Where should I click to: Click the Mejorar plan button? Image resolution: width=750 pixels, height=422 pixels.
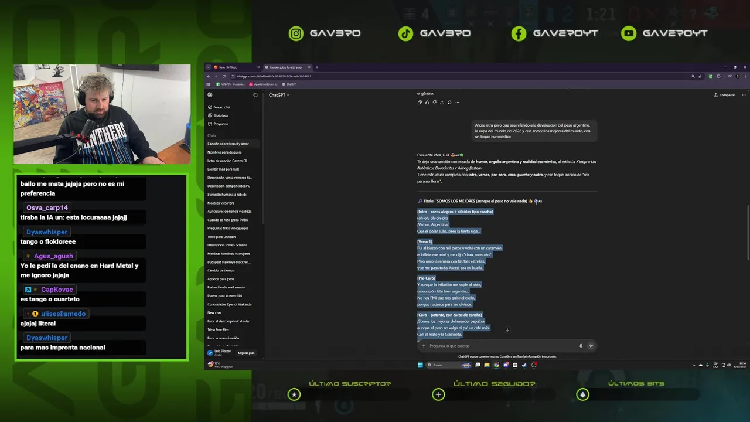click(x=246, y=353)
